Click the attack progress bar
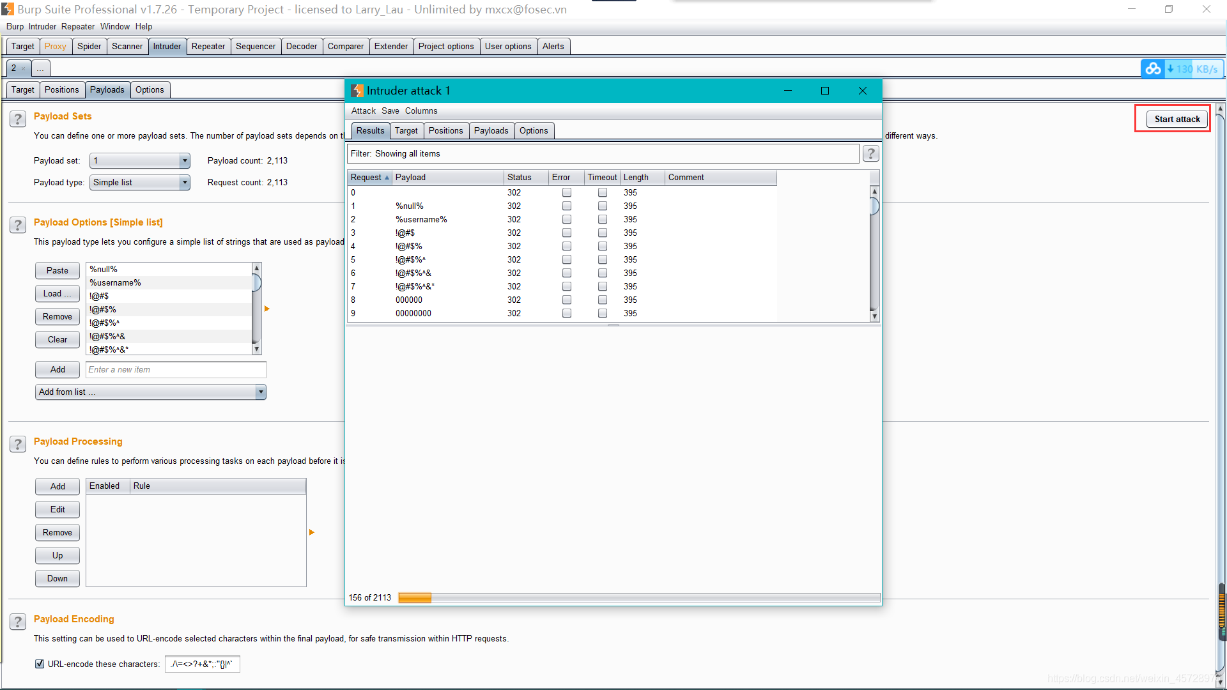This screenshot has height=690, width=1227. (x=639, y=597)
